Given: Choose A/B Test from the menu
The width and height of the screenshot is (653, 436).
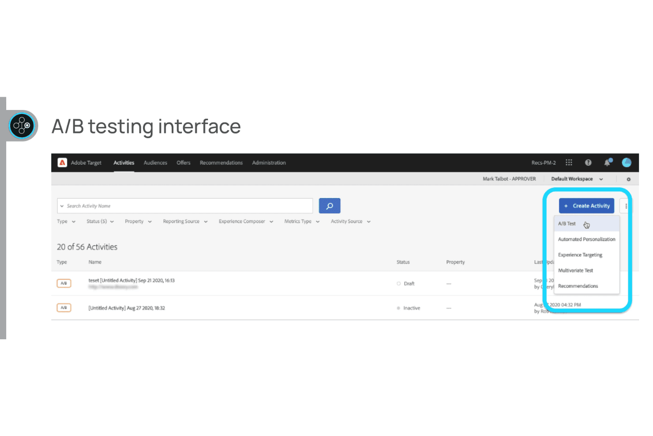Looking at the screenshot, I should pos(587,224).
